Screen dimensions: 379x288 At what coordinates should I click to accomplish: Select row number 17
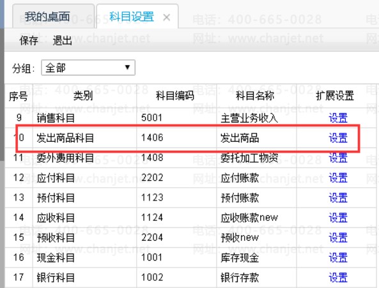[x=19, y=278]
